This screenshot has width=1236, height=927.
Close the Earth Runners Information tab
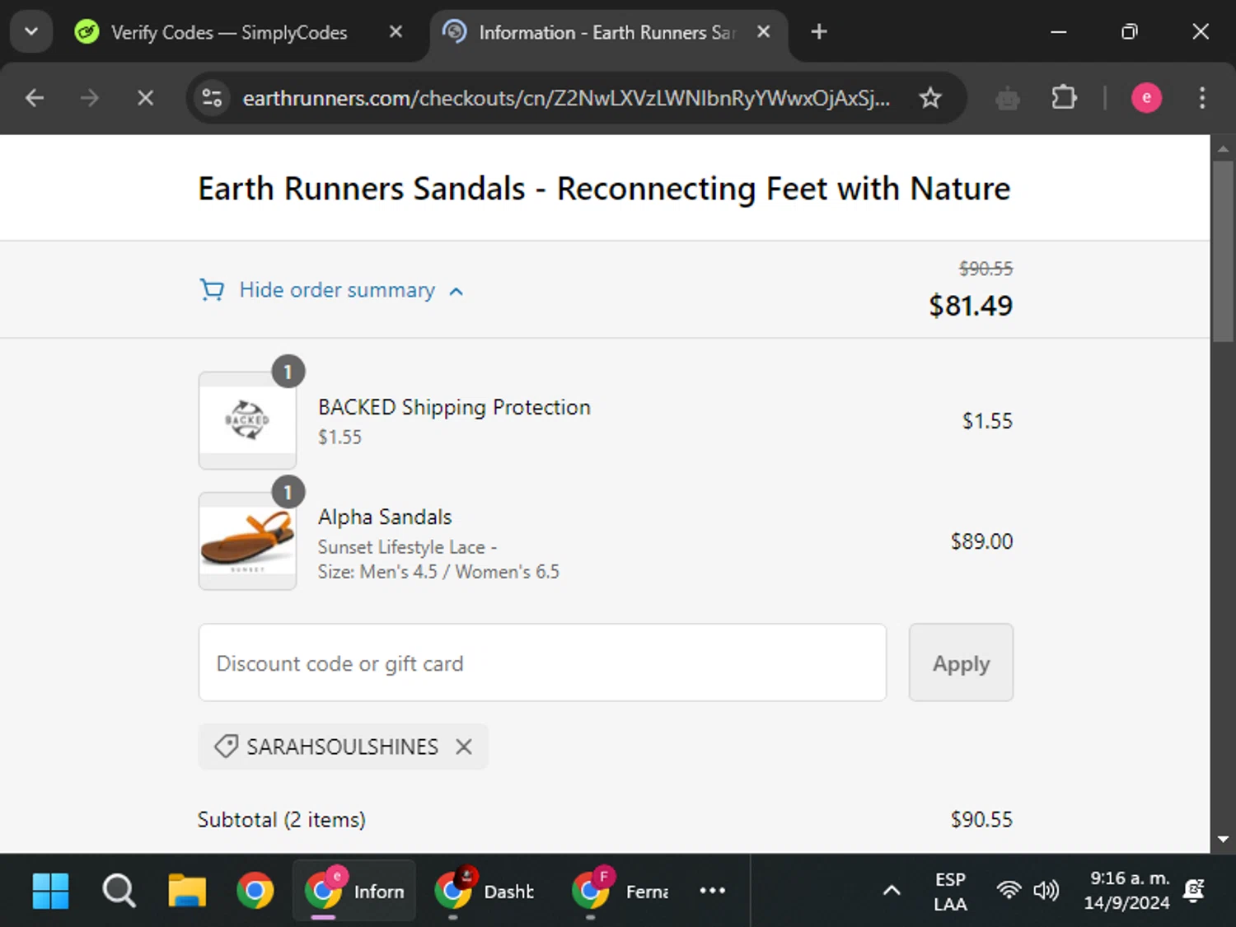coord(764,32)
